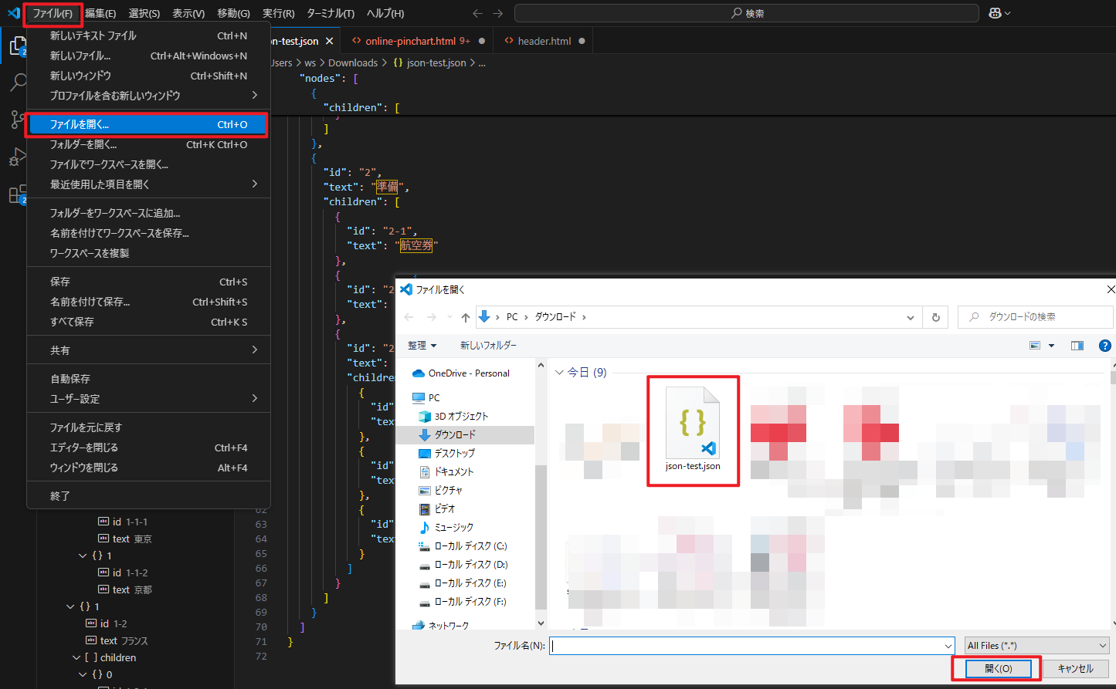Click the ダウンロードの検索 search box
This screenshot has width=1116, height=689.
(x=1035, y=317)
